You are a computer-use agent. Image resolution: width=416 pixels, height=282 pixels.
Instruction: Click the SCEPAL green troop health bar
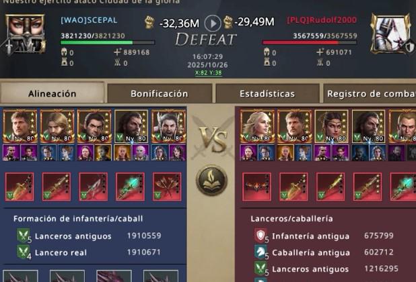108,42
